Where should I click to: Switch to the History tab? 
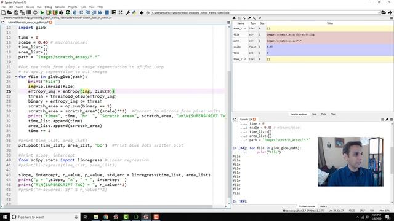tap(323, 206)
